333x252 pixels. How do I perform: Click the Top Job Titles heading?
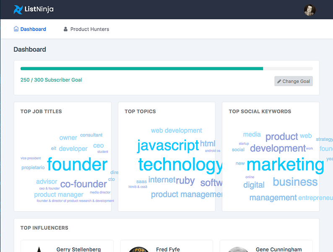41,111
